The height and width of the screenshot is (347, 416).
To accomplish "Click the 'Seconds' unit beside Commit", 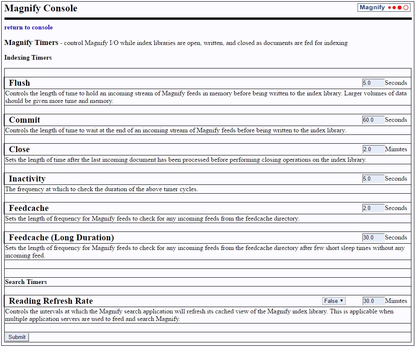I will [396, 120].
